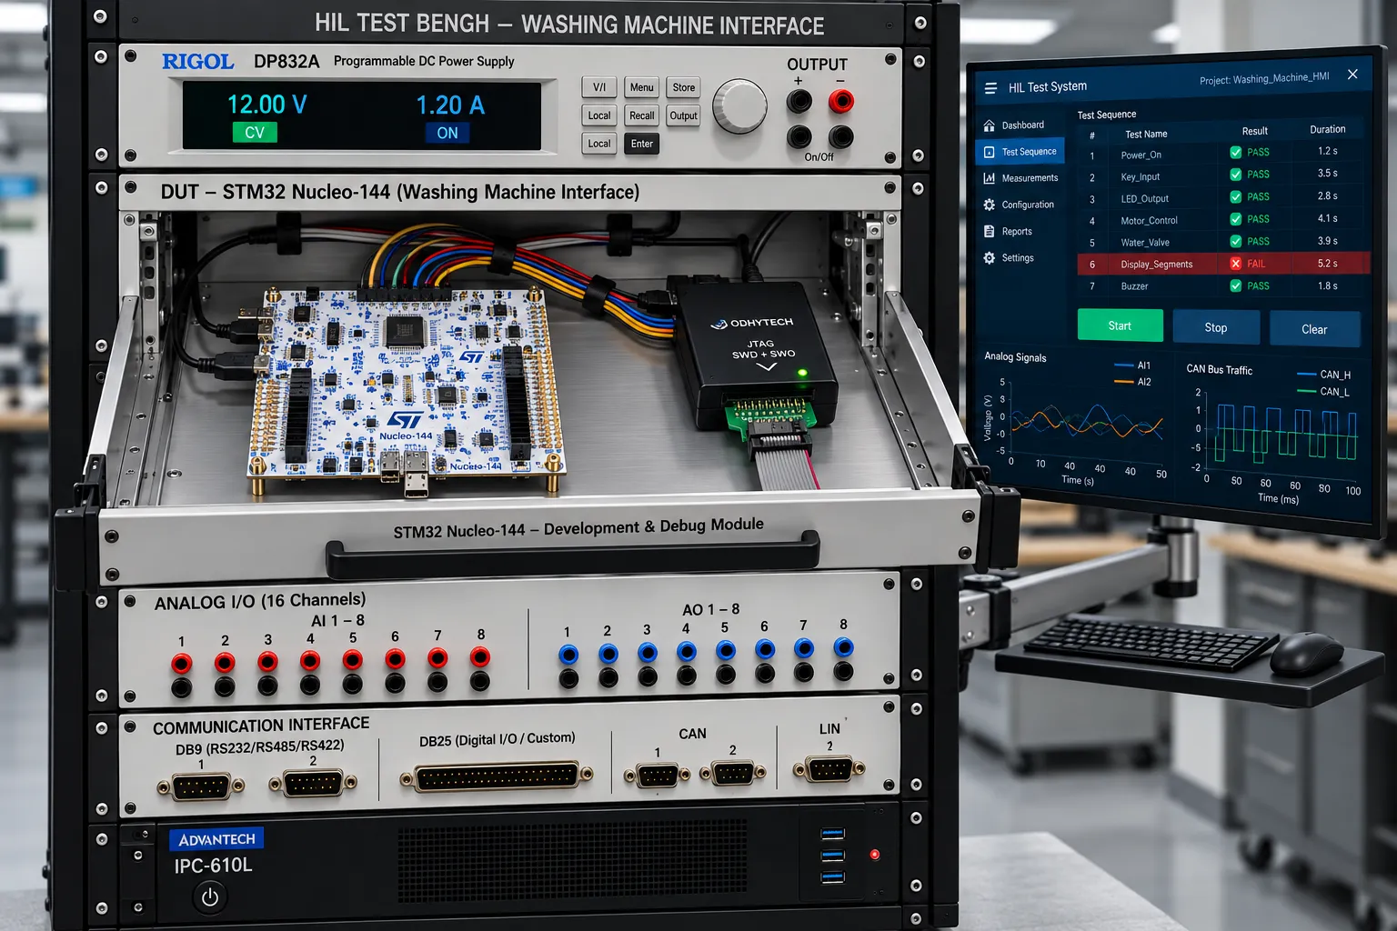Open the hamburger menu in HIL Test System
Screen dimensions: 1397x931
pyautogui.click(x=990, y=88)
